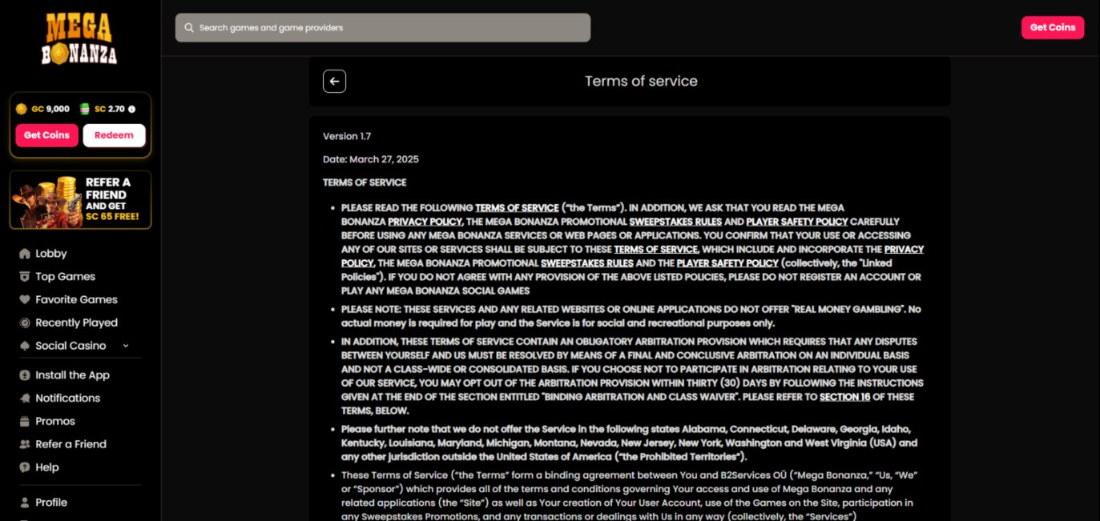Viewport: 1100px width, 521px height.
Task: Click the spade icon for Social Casino
Action: tap(25, 347)
